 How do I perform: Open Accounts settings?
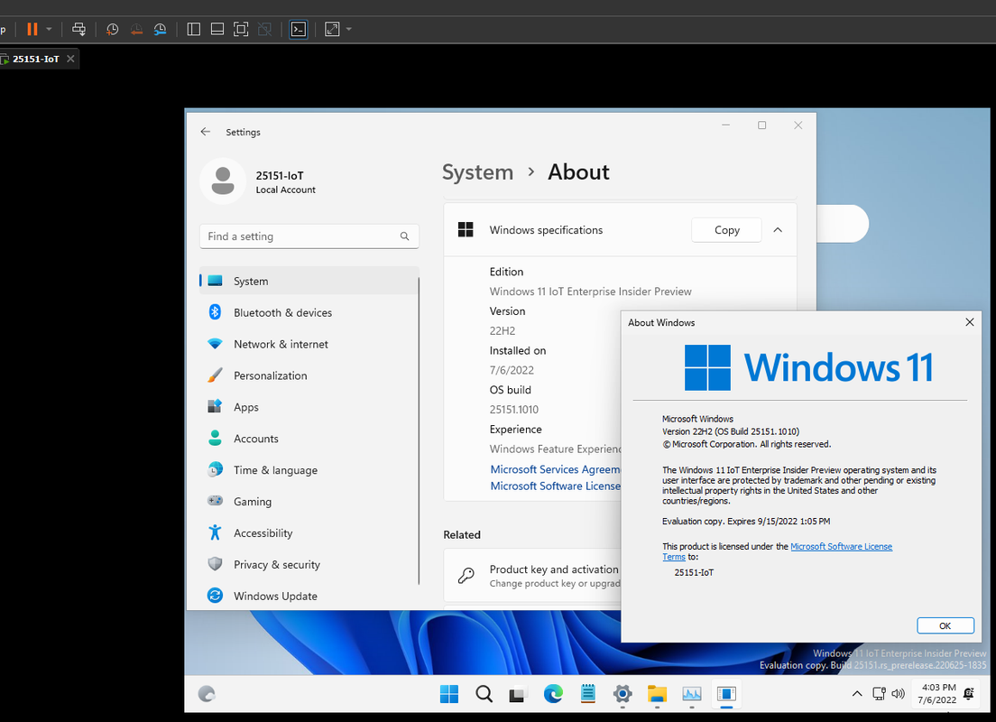click(x=309, y=439)
